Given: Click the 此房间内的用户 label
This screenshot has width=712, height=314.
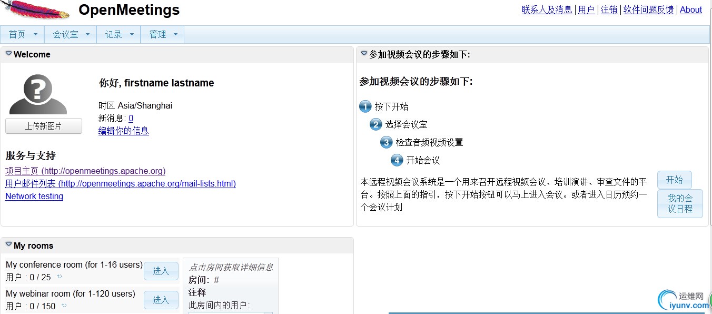Looking at the screenshot, I should tap(219, 305).
